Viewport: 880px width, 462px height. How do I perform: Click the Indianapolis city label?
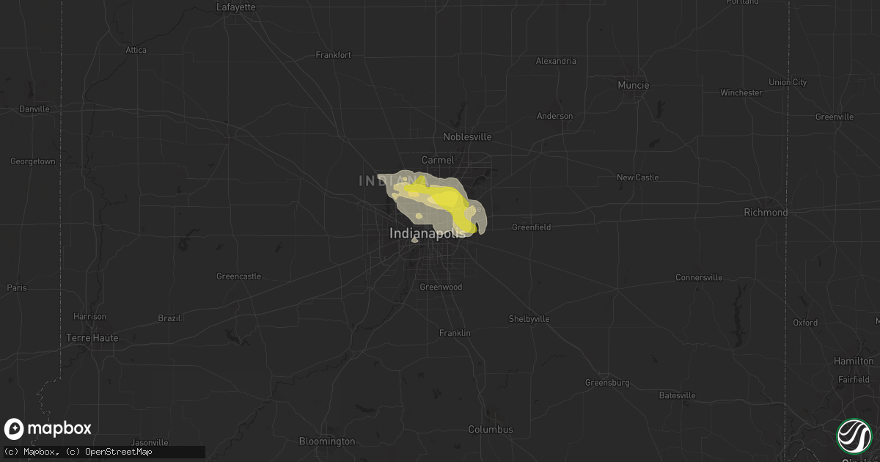click(427, 233)
